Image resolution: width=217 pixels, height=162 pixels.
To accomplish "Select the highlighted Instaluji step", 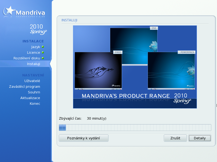I will pyautogui.click(x=33, y=64).
